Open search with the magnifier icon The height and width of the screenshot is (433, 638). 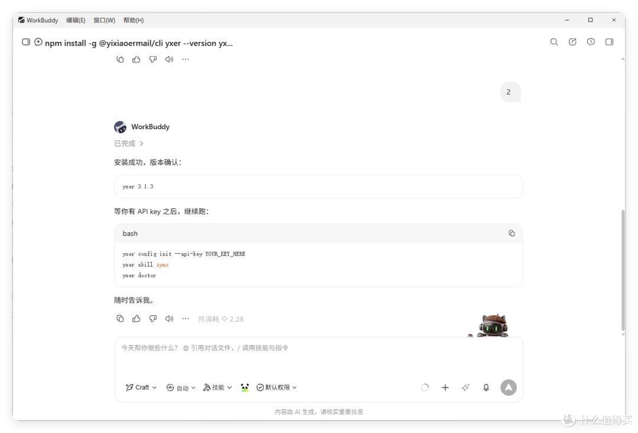[x=554, y=42]
